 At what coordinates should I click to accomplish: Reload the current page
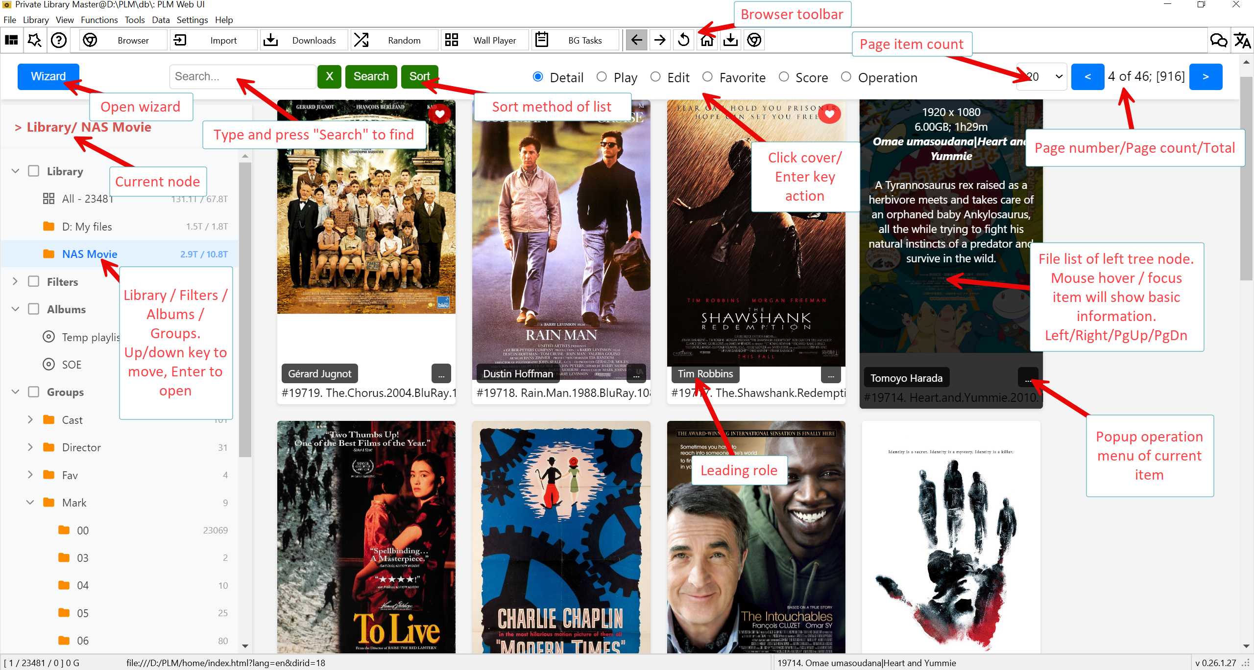(683, 40)
